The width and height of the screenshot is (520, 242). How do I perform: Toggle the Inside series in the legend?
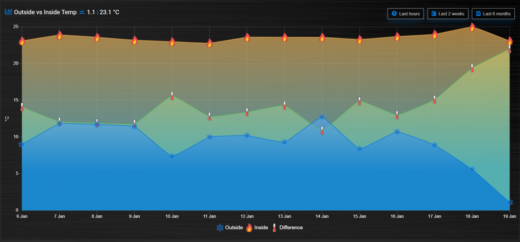[257, 228]
